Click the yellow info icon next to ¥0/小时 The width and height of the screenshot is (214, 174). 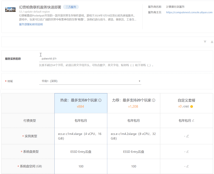point(192,107)
